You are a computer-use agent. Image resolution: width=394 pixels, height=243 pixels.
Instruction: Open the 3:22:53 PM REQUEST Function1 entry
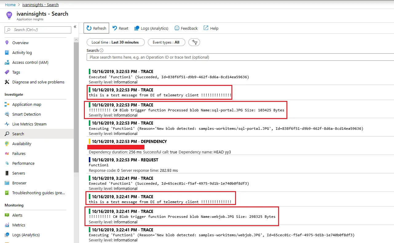coord(240,165)
